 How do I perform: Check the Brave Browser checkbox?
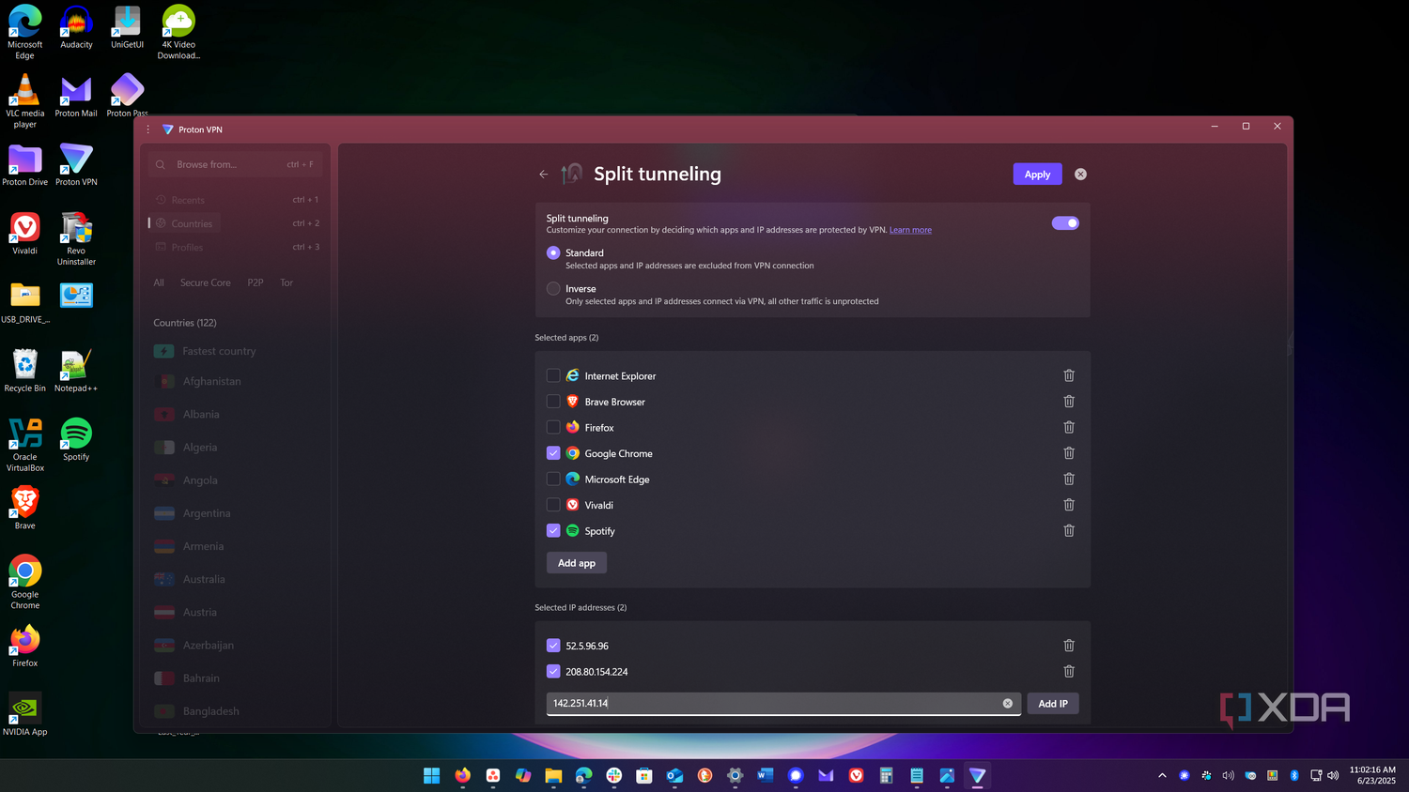pos(553,402)
